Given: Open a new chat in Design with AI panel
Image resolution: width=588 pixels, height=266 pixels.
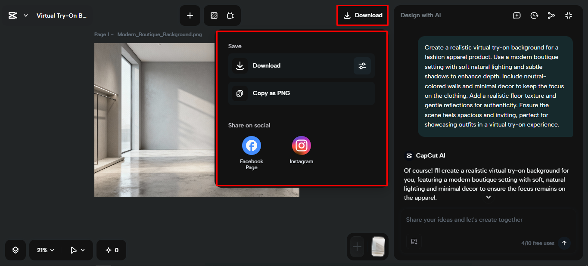Looking at the screenshot, I should 516,15.
